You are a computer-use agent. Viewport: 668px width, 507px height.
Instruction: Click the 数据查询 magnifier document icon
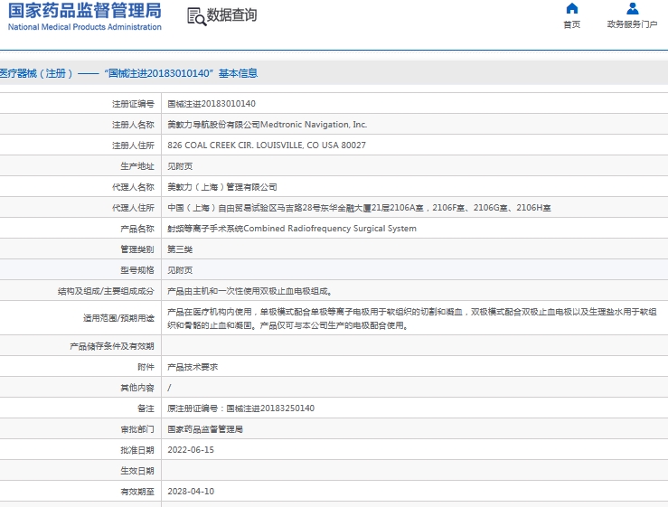pos(196,16)
